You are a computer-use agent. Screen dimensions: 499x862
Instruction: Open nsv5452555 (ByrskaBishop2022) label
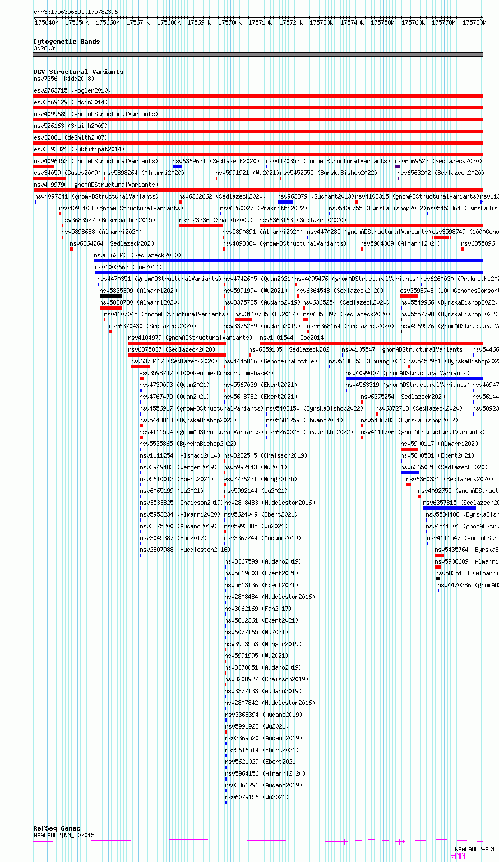click(x=328, y=173)
